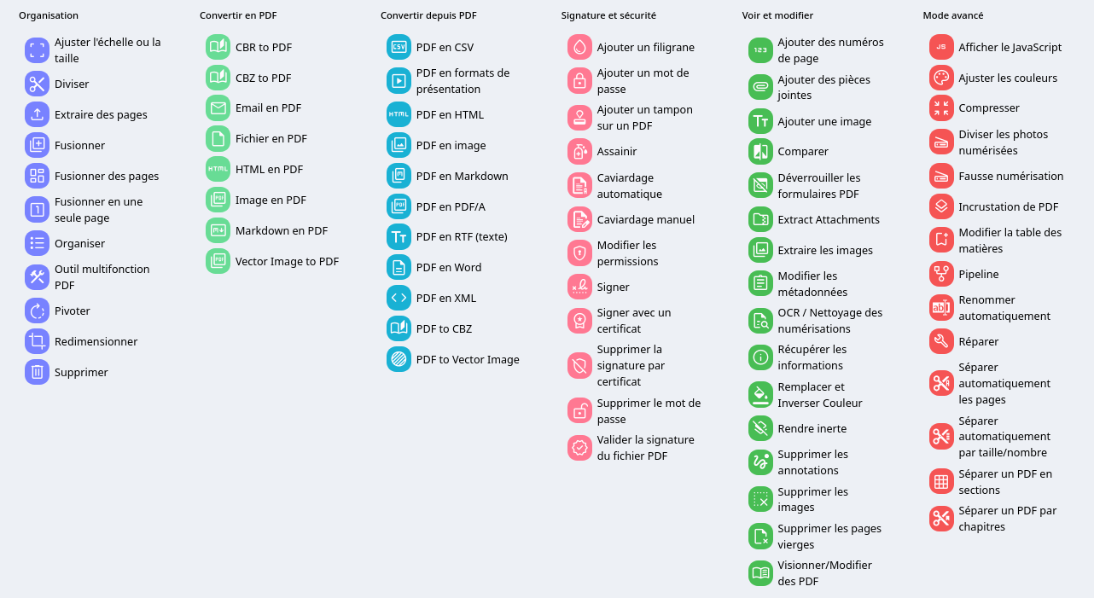Viewport: 1094px width, 598px height.
Task: Click the Compresser icon
Action: tap(941, 107)
